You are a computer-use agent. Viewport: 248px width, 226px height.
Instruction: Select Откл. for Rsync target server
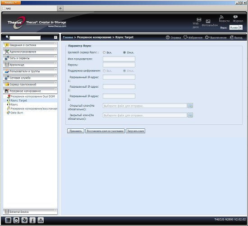(x=124, y=52)
